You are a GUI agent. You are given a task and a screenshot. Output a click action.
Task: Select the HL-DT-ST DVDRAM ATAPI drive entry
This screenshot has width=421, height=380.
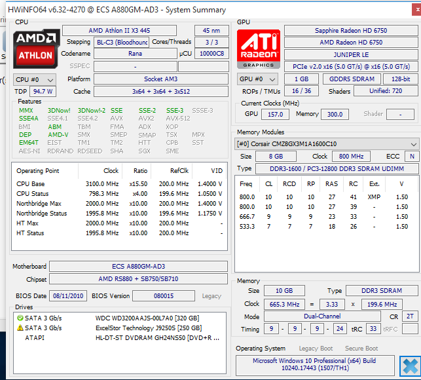pos(120,338)
